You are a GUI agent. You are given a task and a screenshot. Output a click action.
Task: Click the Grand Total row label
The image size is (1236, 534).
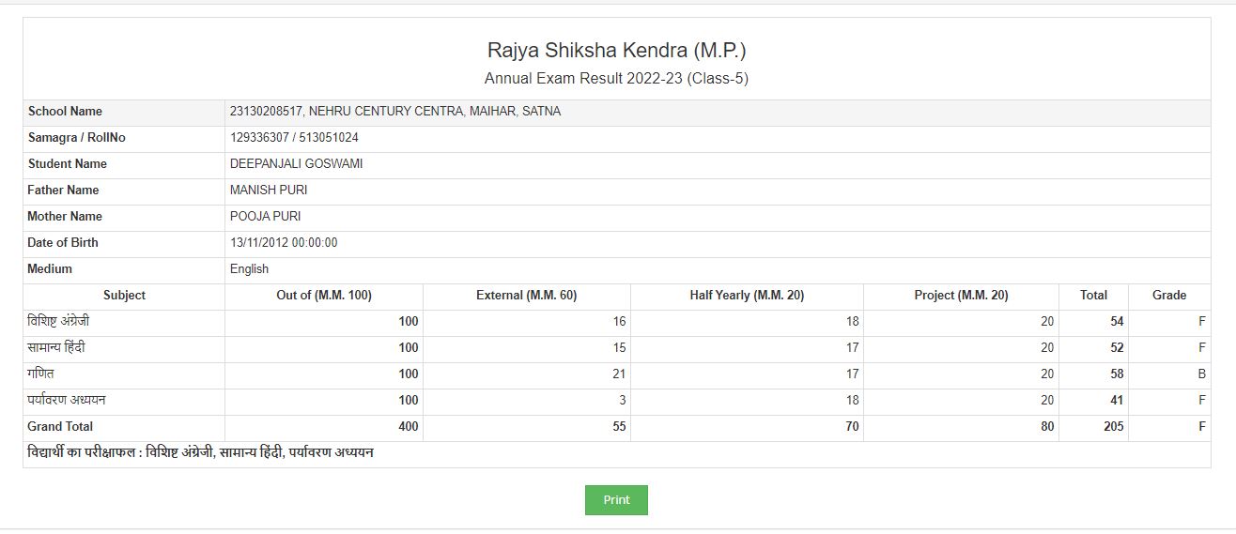62,427
